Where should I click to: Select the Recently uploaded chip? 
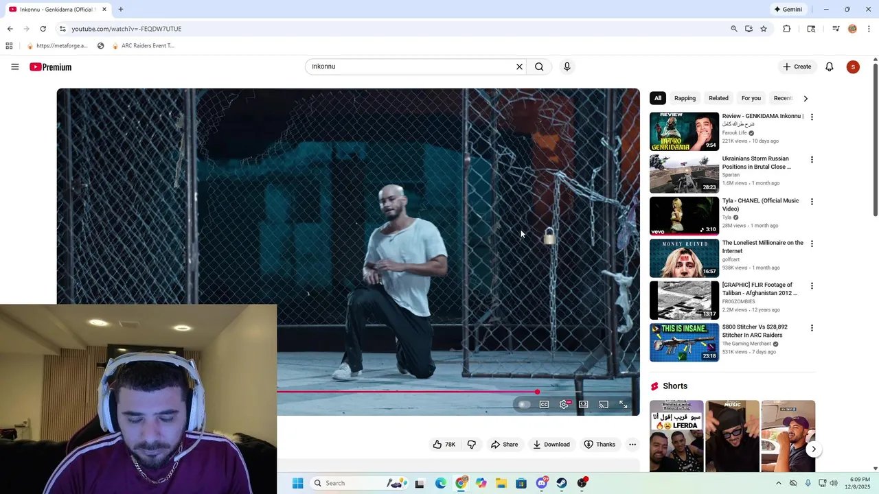click(783, 98)
